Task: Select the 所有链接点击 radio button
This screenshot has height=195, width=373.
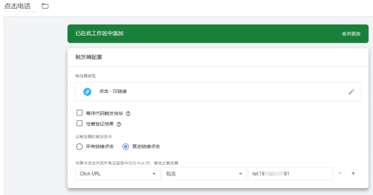Action: 79,146
